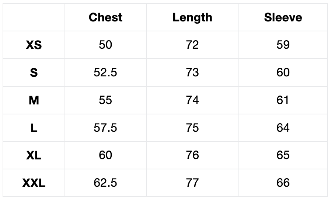
Task: Click the XXL row label
Action: click(x=34, y=183)
